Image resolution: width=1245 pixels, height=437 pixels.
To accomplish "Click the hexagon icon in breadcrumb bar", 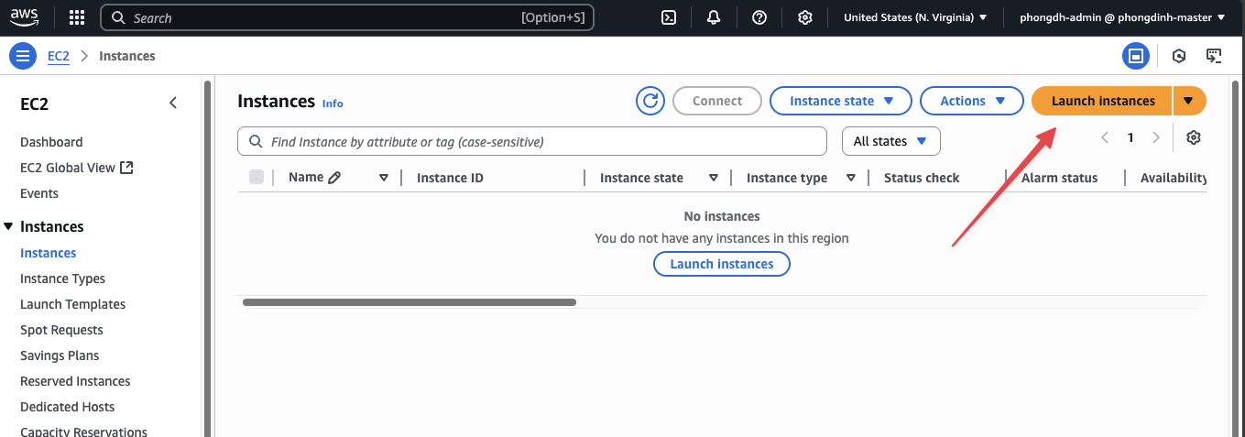I will (x=1179, y=56).
